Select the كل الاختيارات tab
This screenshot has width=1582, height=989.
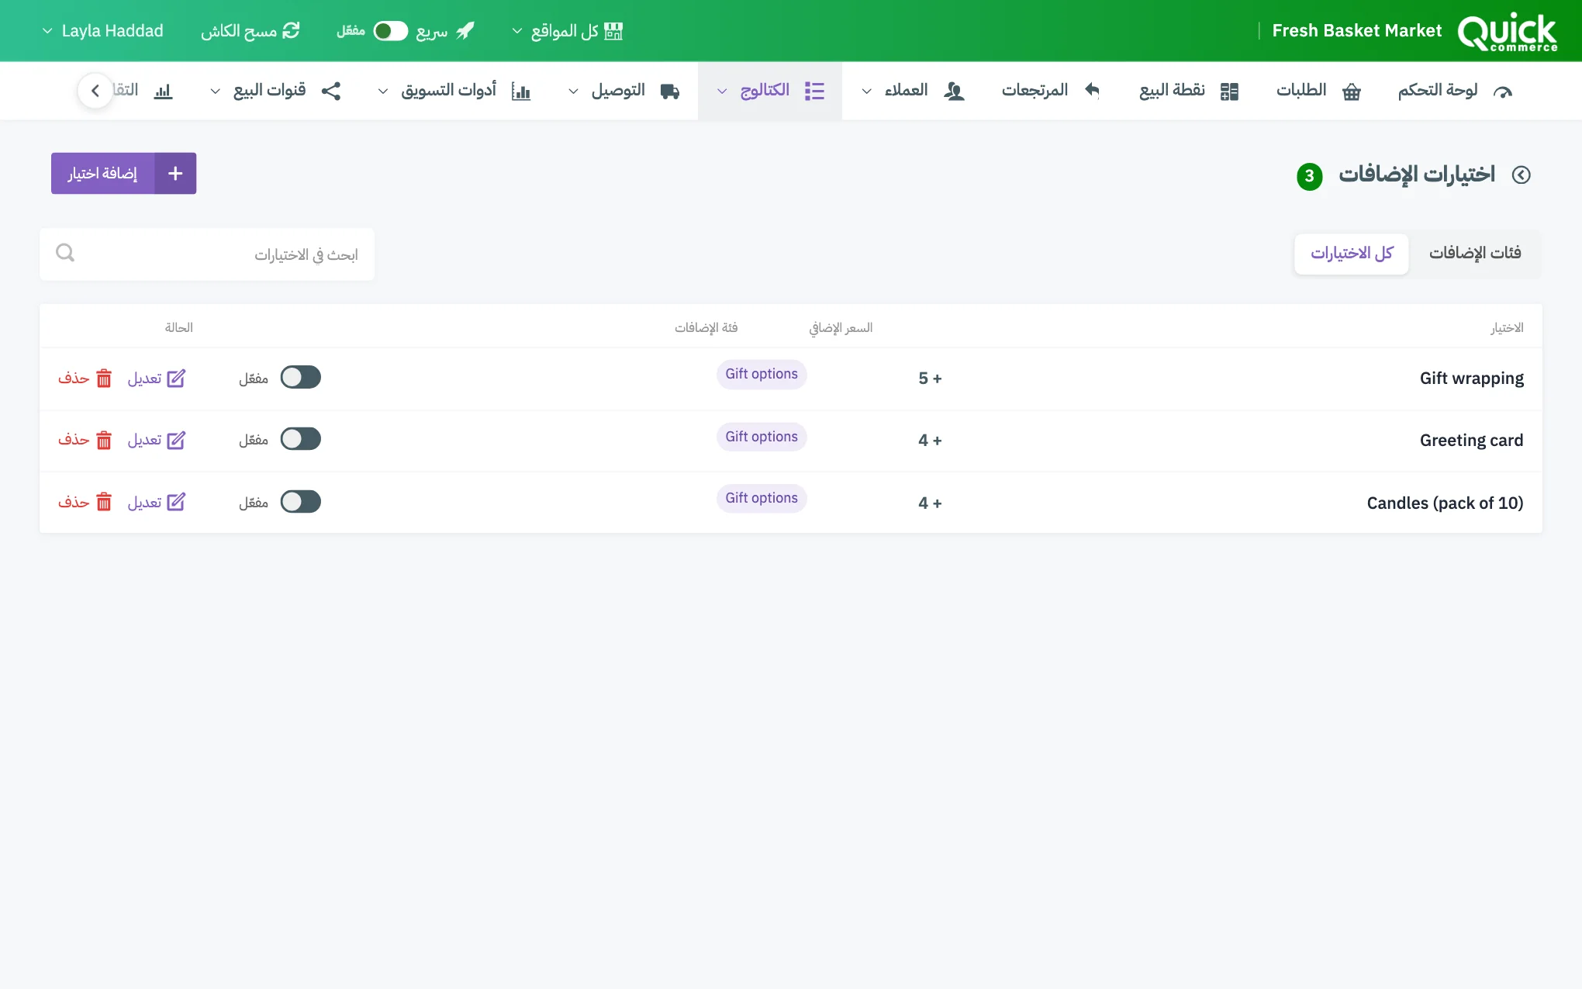pyautogui.click(x=1352, y=254)
